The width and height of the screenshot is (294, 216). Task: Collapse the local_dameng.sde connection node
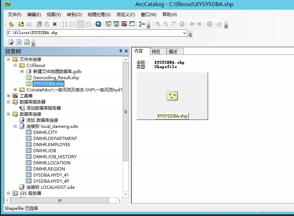point(15,126)
